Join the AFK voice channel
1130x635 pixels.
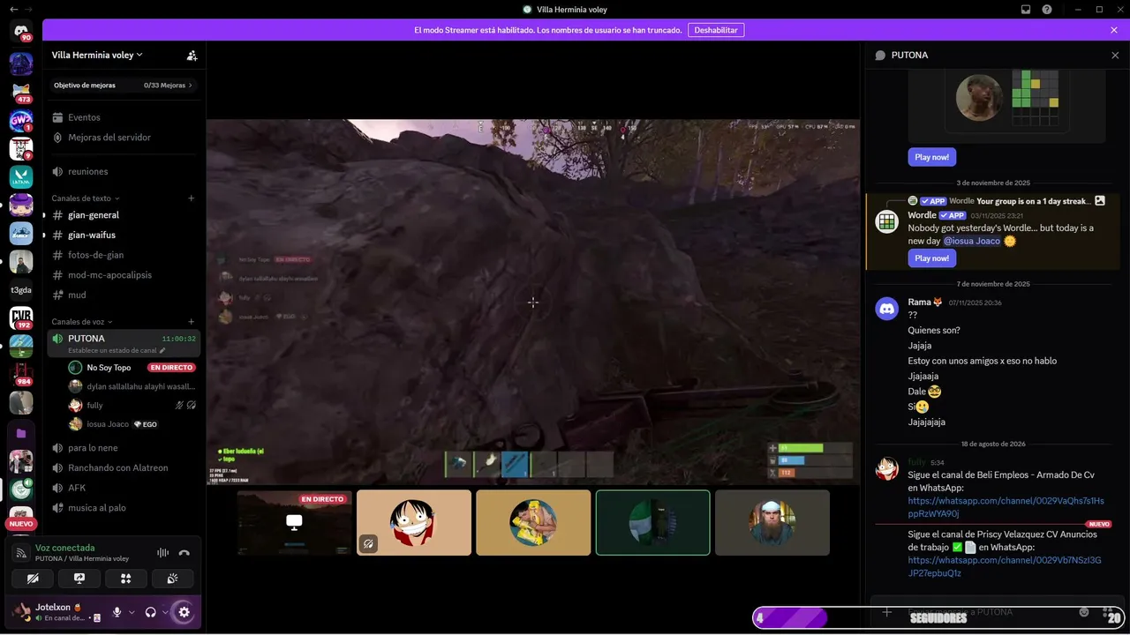(x=124, y=488)
